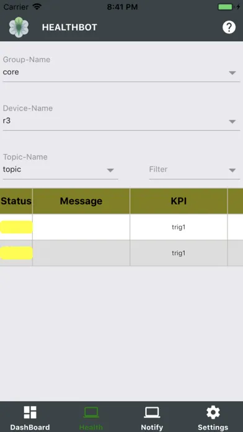Image resolution: width=243 pixels, height=432 pixels.
Task: Tap the HealthBot flower logo
Action: (19, 27)
